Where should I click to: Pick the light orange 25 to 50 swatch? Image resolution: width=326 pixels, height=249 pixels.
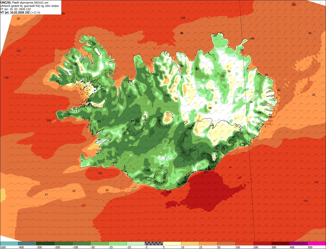click(208, 243)
